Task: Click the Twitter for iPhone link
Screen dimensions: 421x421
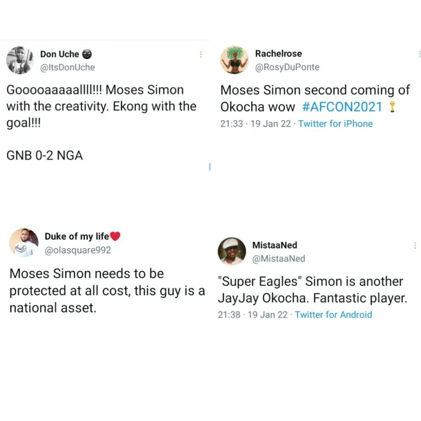Action: pos(335,124)
